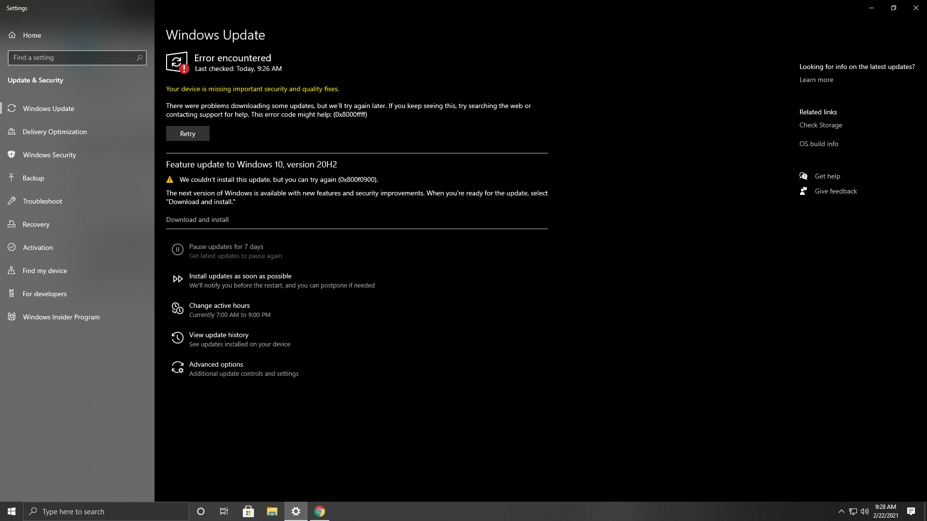Click the Home icon in sidebar
Viewport: 927px width, 521px height.
tap(12, 35)
